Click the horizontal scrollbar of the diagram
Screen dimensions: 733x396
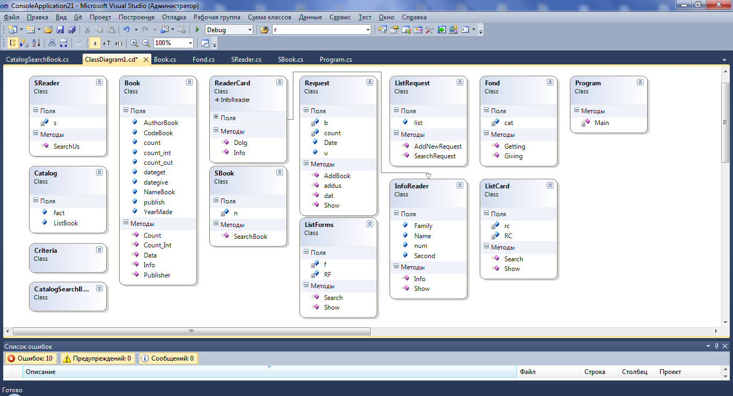pyautogui.click(x=192, y=332)
